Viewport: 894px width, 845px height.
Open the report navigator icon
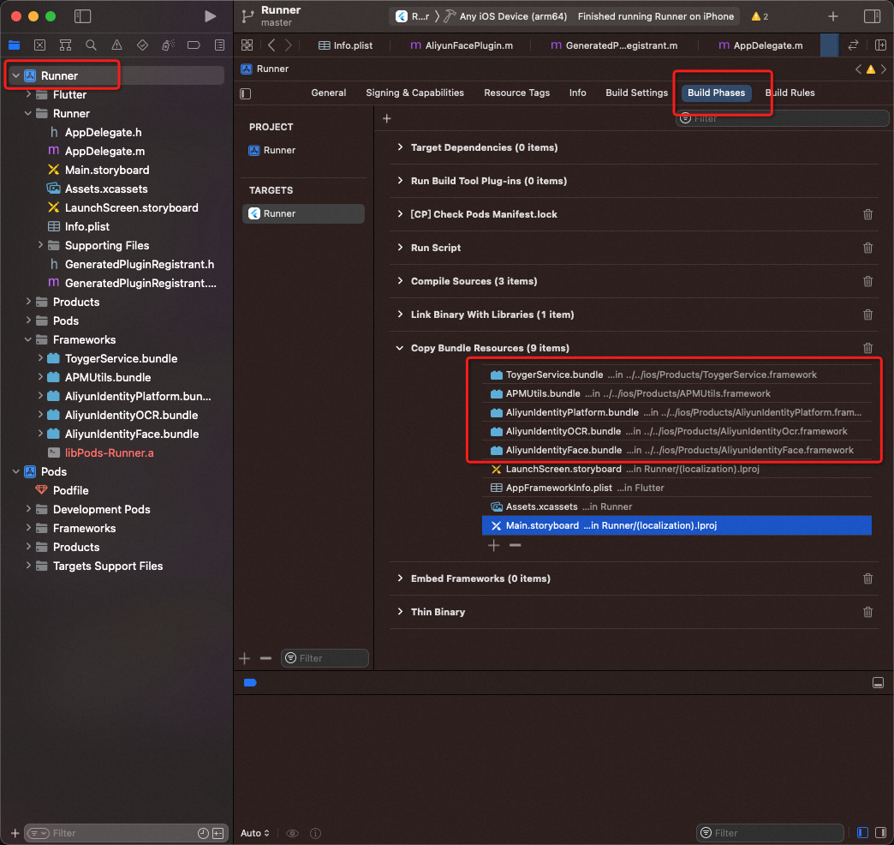pos(219,45)
